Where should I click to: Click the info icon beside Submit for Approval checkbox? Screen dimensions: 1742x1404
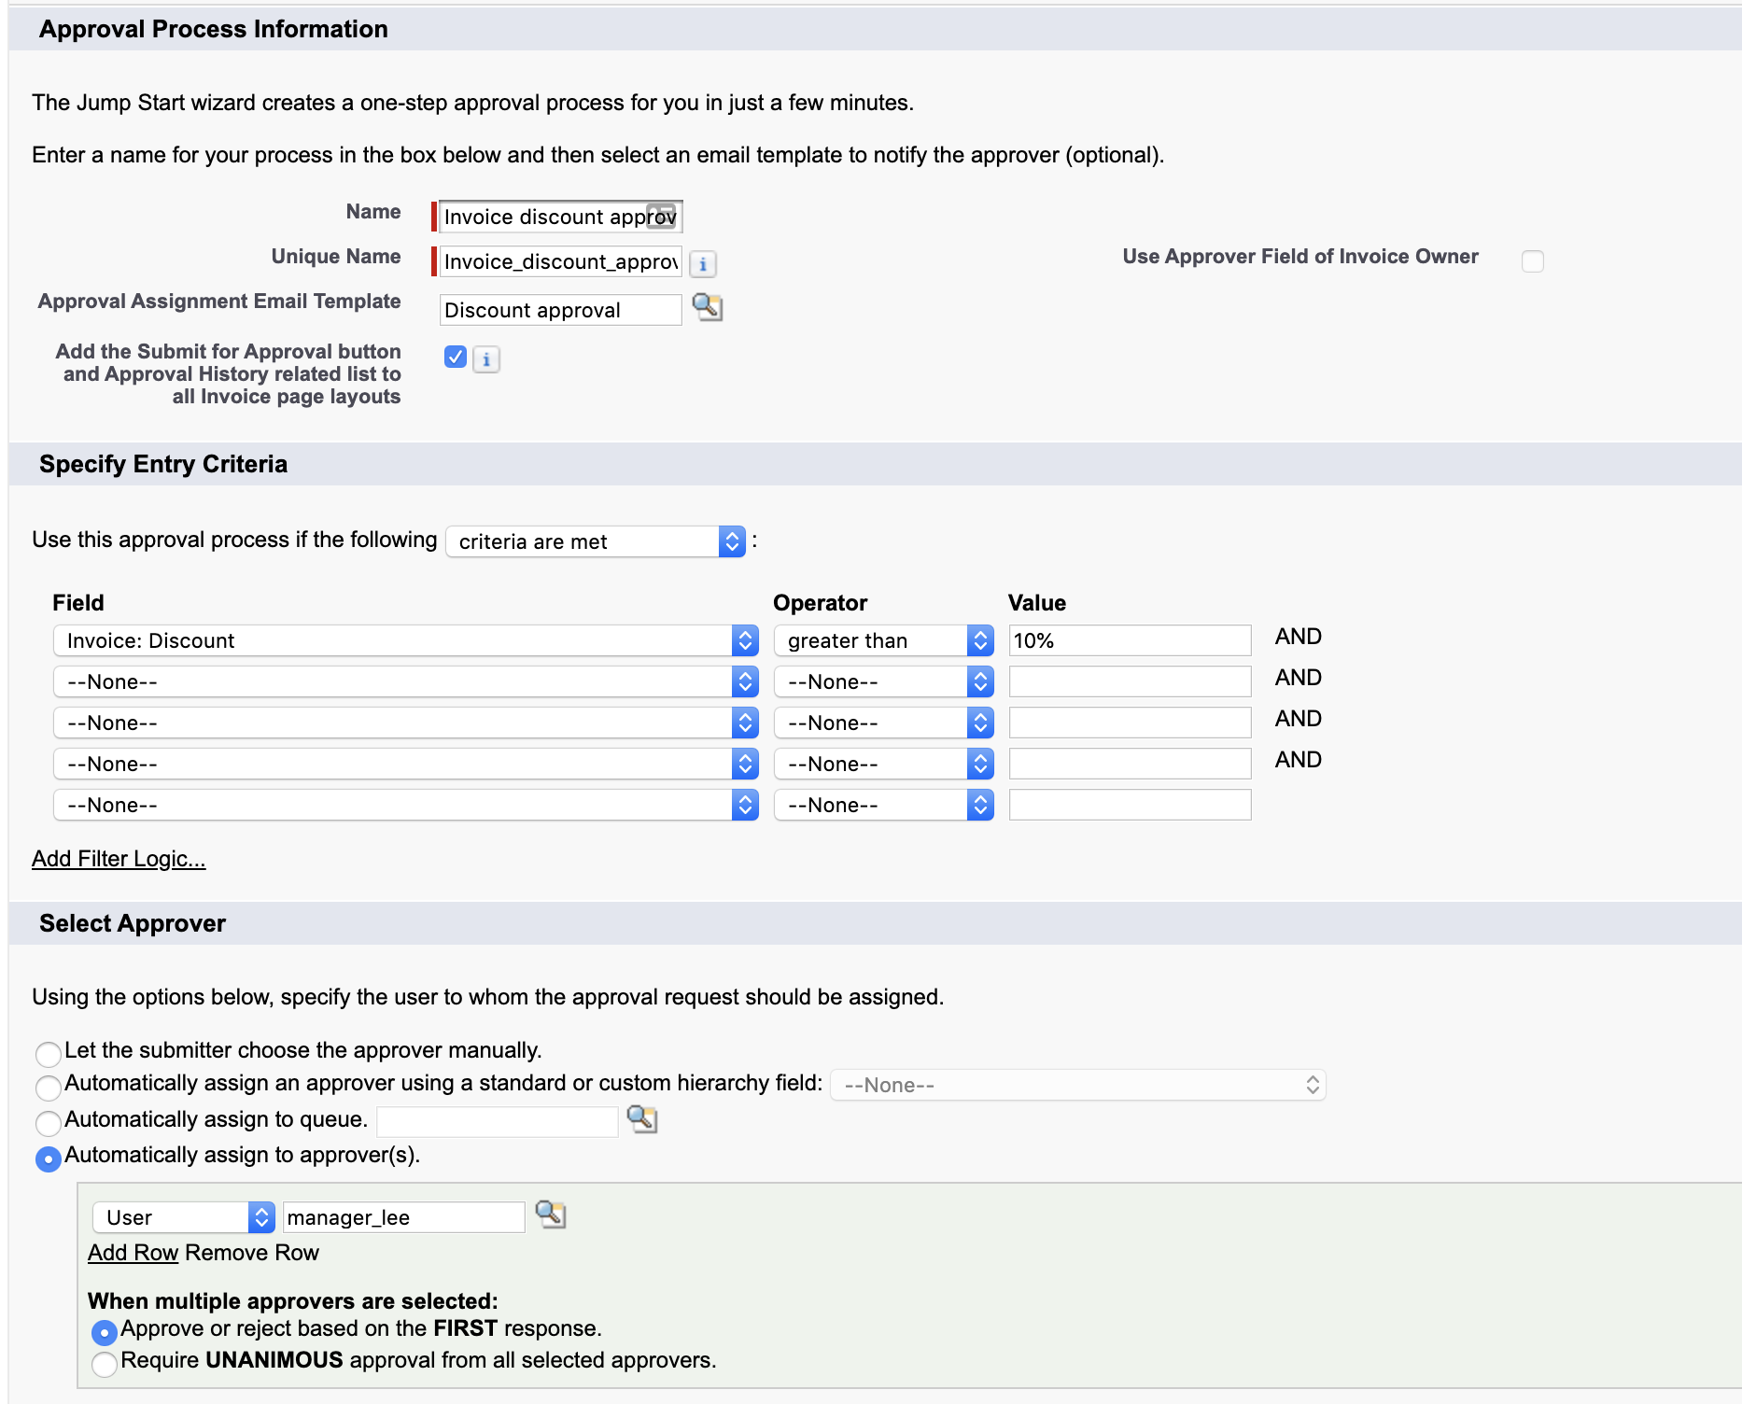click(485, 358)
